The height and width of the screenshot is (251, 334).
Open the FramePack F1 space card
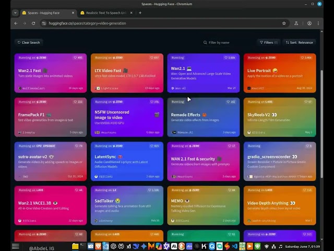pos(51,117)
